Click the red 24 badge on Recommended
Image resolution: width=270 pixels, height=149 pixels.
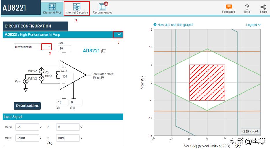(106, 4)
